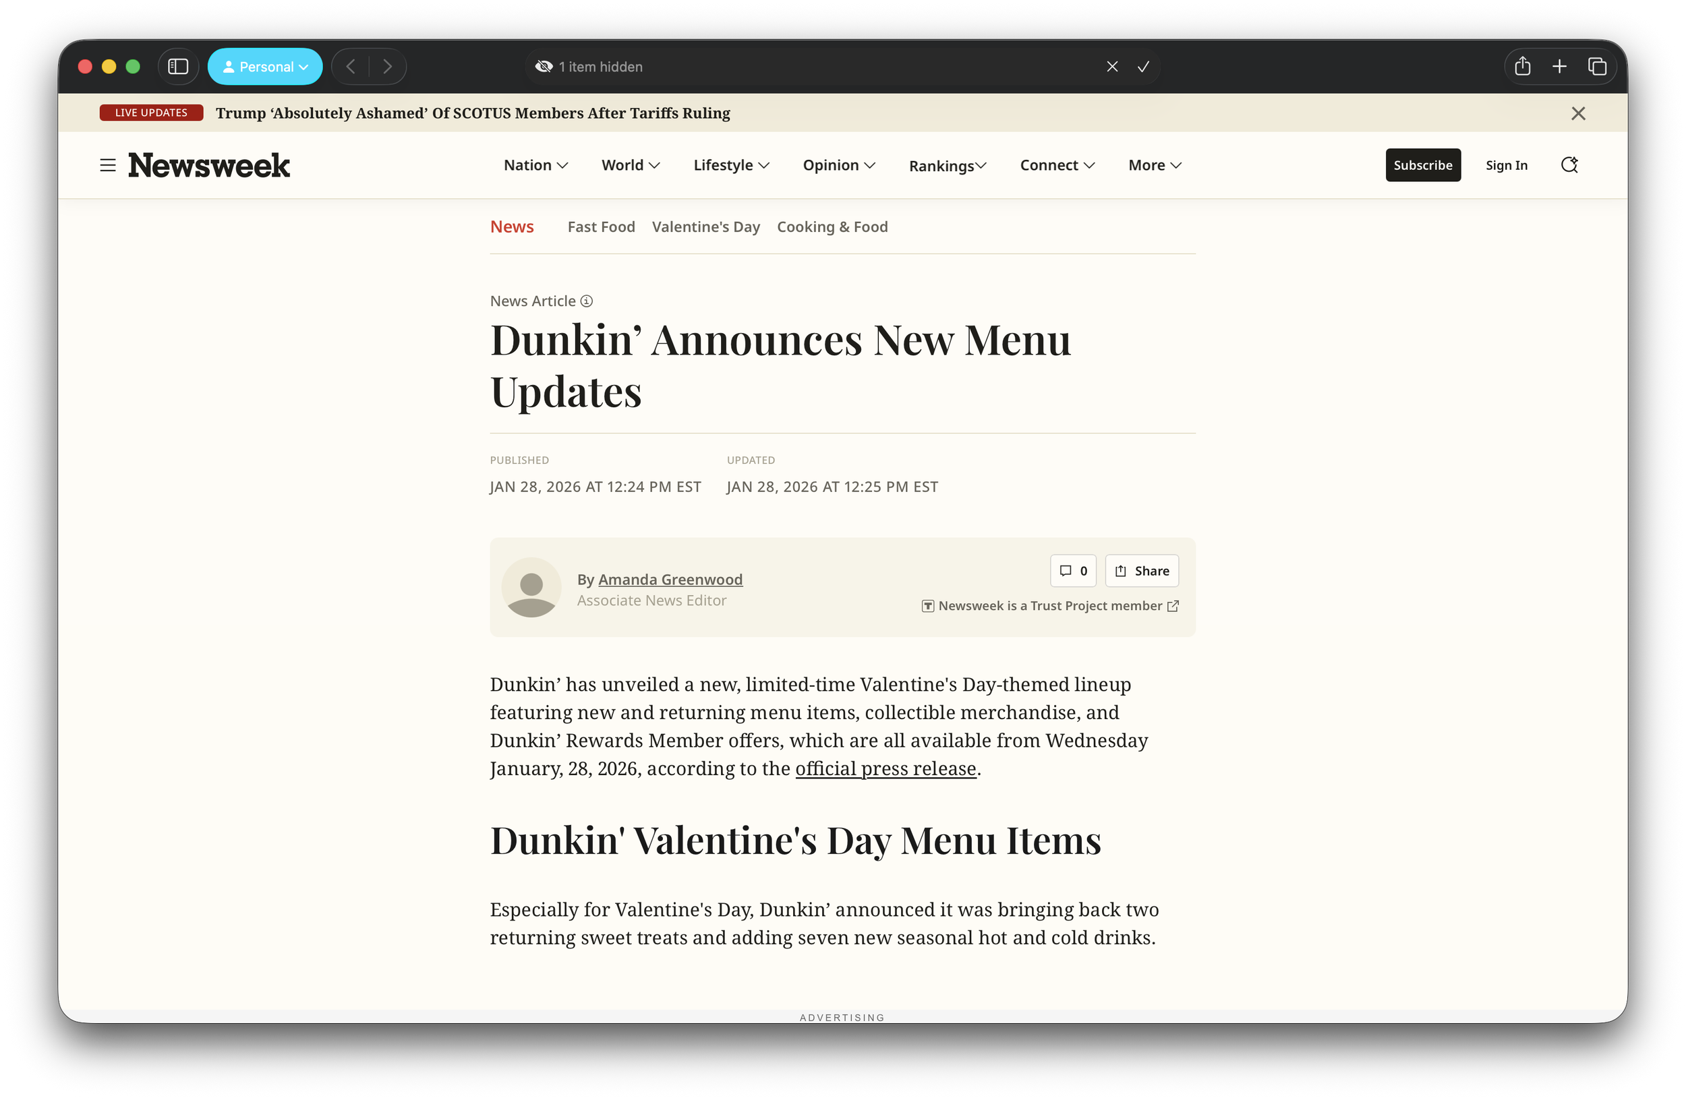The width and height of the screenshot is (1686, 1100).
Task: Click the comments icon showing zero
Action: click(x=1072, y=570)
